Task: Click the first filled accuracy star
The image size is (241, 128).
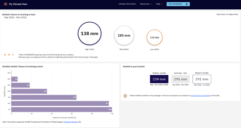Action: click(x=5, y=55)
